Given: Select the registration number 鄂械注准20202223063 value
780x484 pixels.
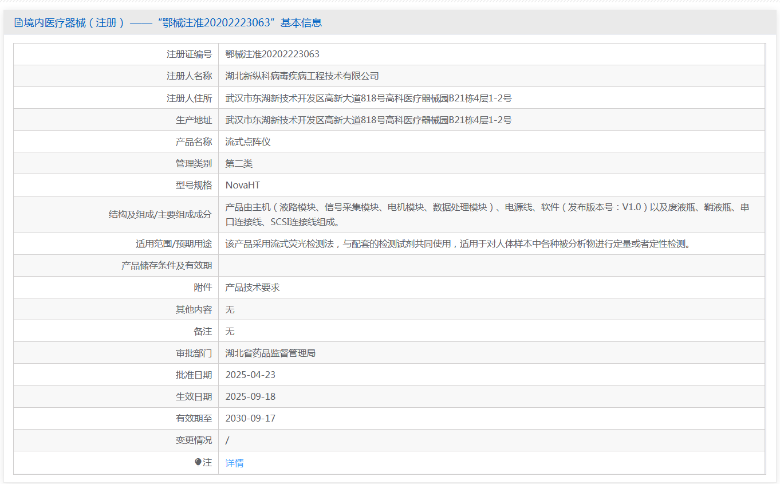Looking at the screenshot, I should coord(273,54).
